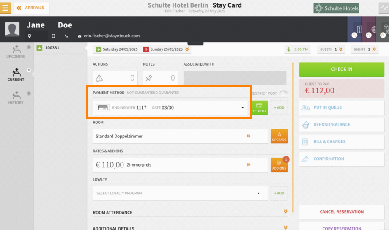Toggle the Restrict Post switch

point(283,93)
